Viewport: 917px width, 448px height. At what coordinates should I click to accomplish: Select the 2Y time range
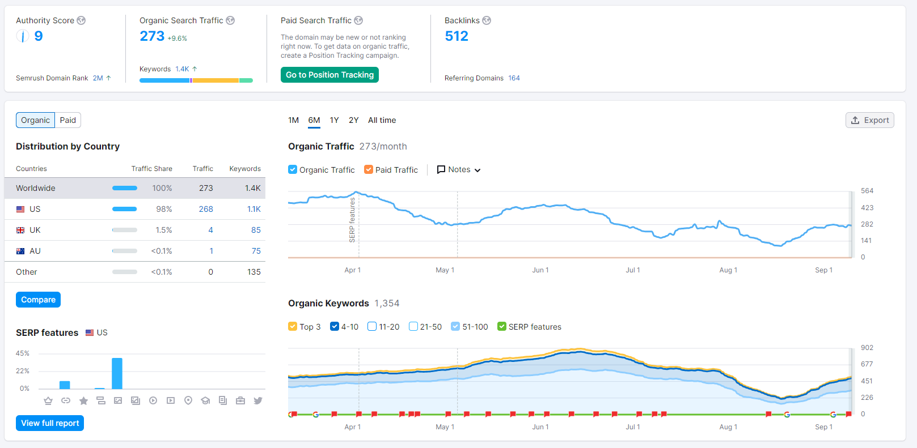[x=354, y=120]
